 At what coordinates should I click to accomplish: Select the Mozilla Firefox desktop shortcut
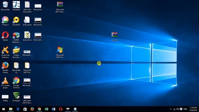(x=5, y=68)
